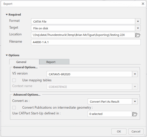The width and height of the screenshot is (147, 137).
Task: Click the disabled Context name dropdown arrow
Action: point(135,87)
